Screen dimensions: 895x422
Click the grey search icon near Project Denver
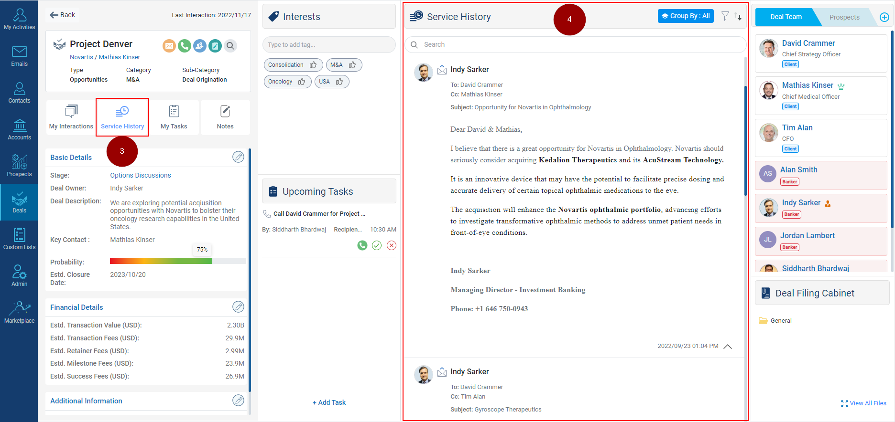pos(230,46)
